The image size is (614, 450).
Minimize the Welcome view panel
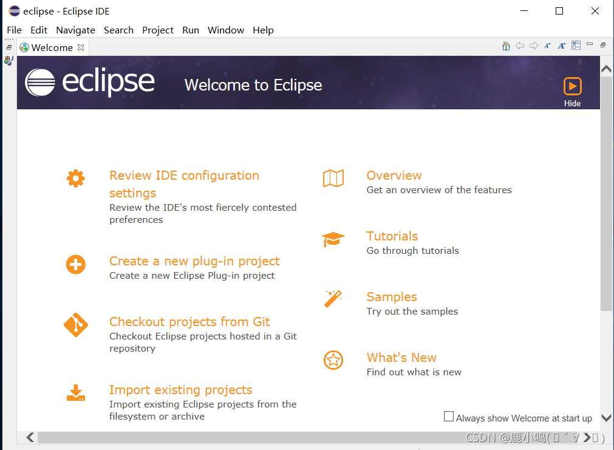point(590,44)
